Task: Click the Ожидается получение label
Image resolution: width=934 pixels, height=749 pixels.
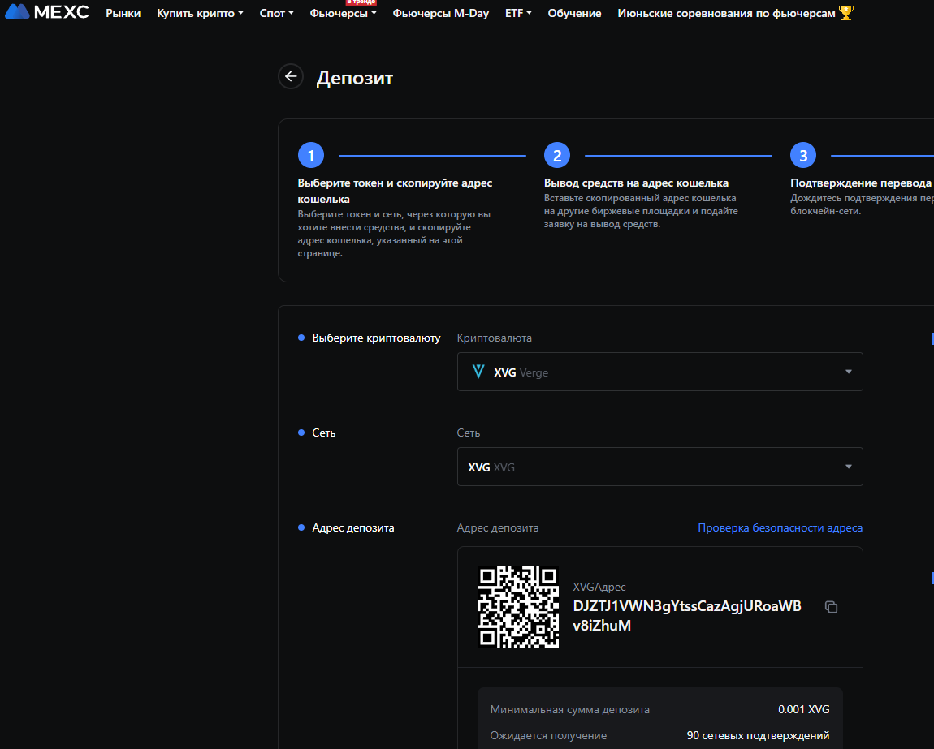Action: click(548, 735)
